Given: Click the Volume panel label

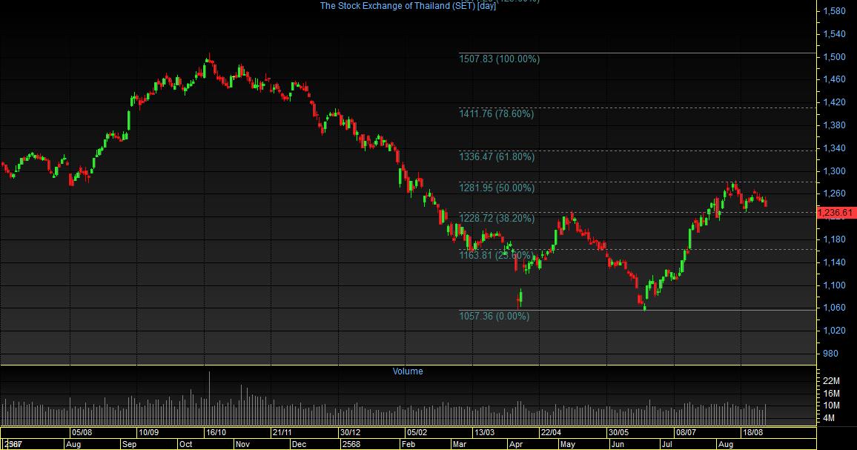Looking at the screenshot, I should click(x=408, y=371).
